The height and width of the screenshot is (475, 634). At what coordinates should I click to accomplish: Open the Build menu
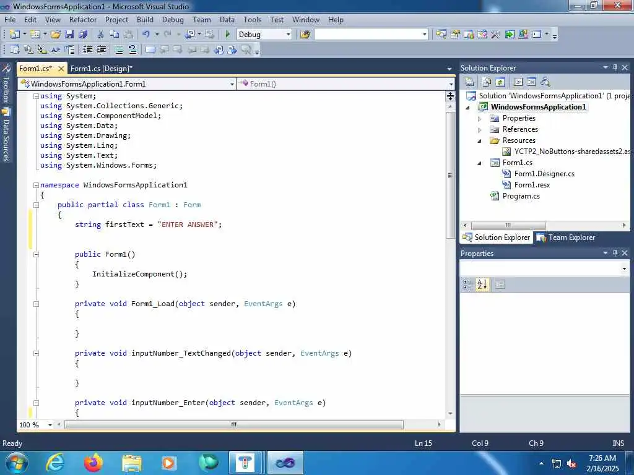point(145,19)
